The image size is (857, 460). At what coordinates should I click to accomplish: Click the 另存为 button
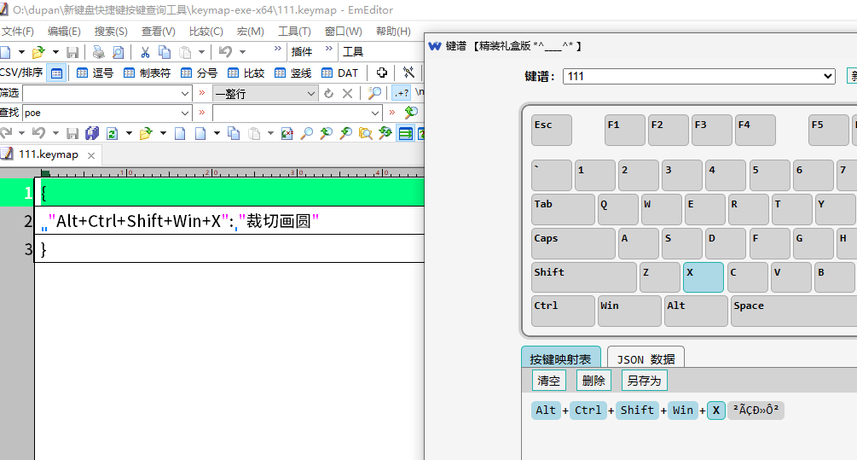[644, 381]
